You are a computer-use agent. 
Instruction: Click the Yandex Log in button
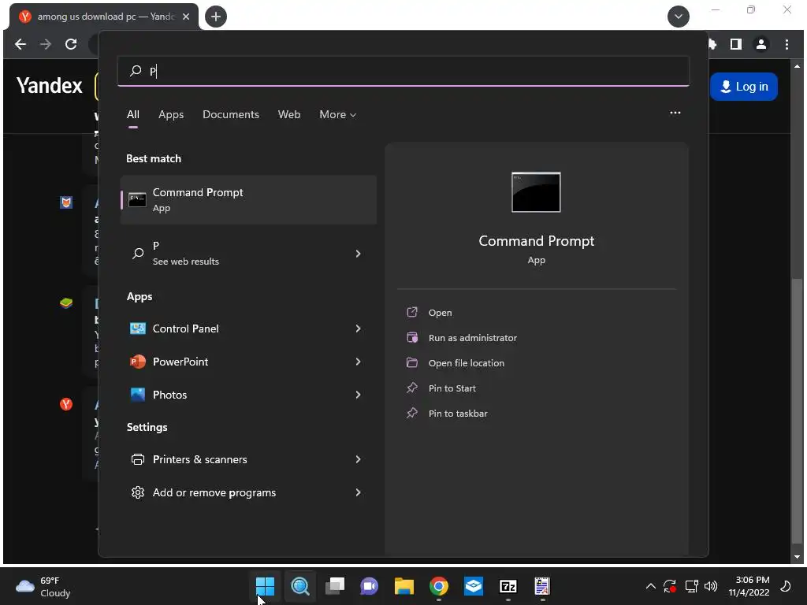tap(744, 87)
